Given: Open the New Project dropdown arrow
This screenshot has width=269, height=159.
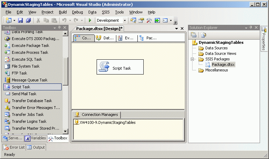Looking at the screenshot, I should pos(14,20).
